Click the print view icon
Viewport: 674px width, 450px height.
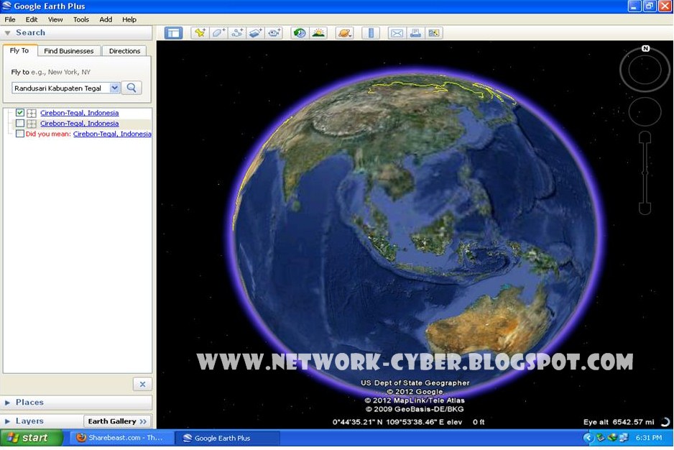pos(417,32)
